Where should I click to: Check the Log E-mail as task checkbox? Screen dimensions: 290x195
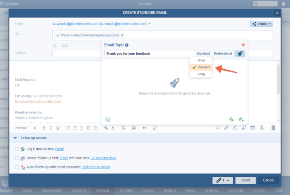coord(17,149)
